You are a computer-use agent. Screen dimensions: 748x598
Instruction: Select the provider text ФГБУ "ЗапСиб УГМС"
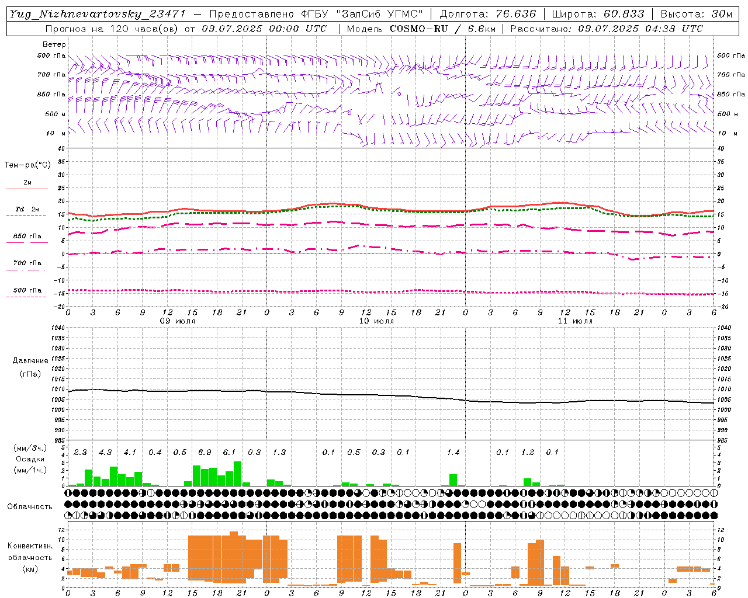362,14
